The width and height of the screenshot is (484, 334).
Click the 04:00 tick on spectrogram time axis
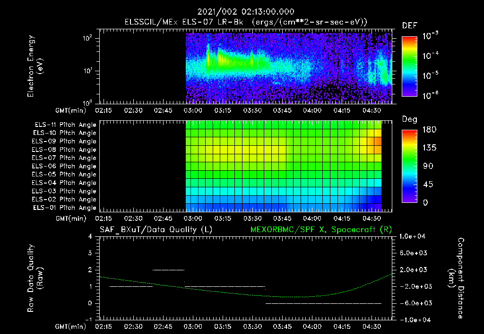click(312, 110)
